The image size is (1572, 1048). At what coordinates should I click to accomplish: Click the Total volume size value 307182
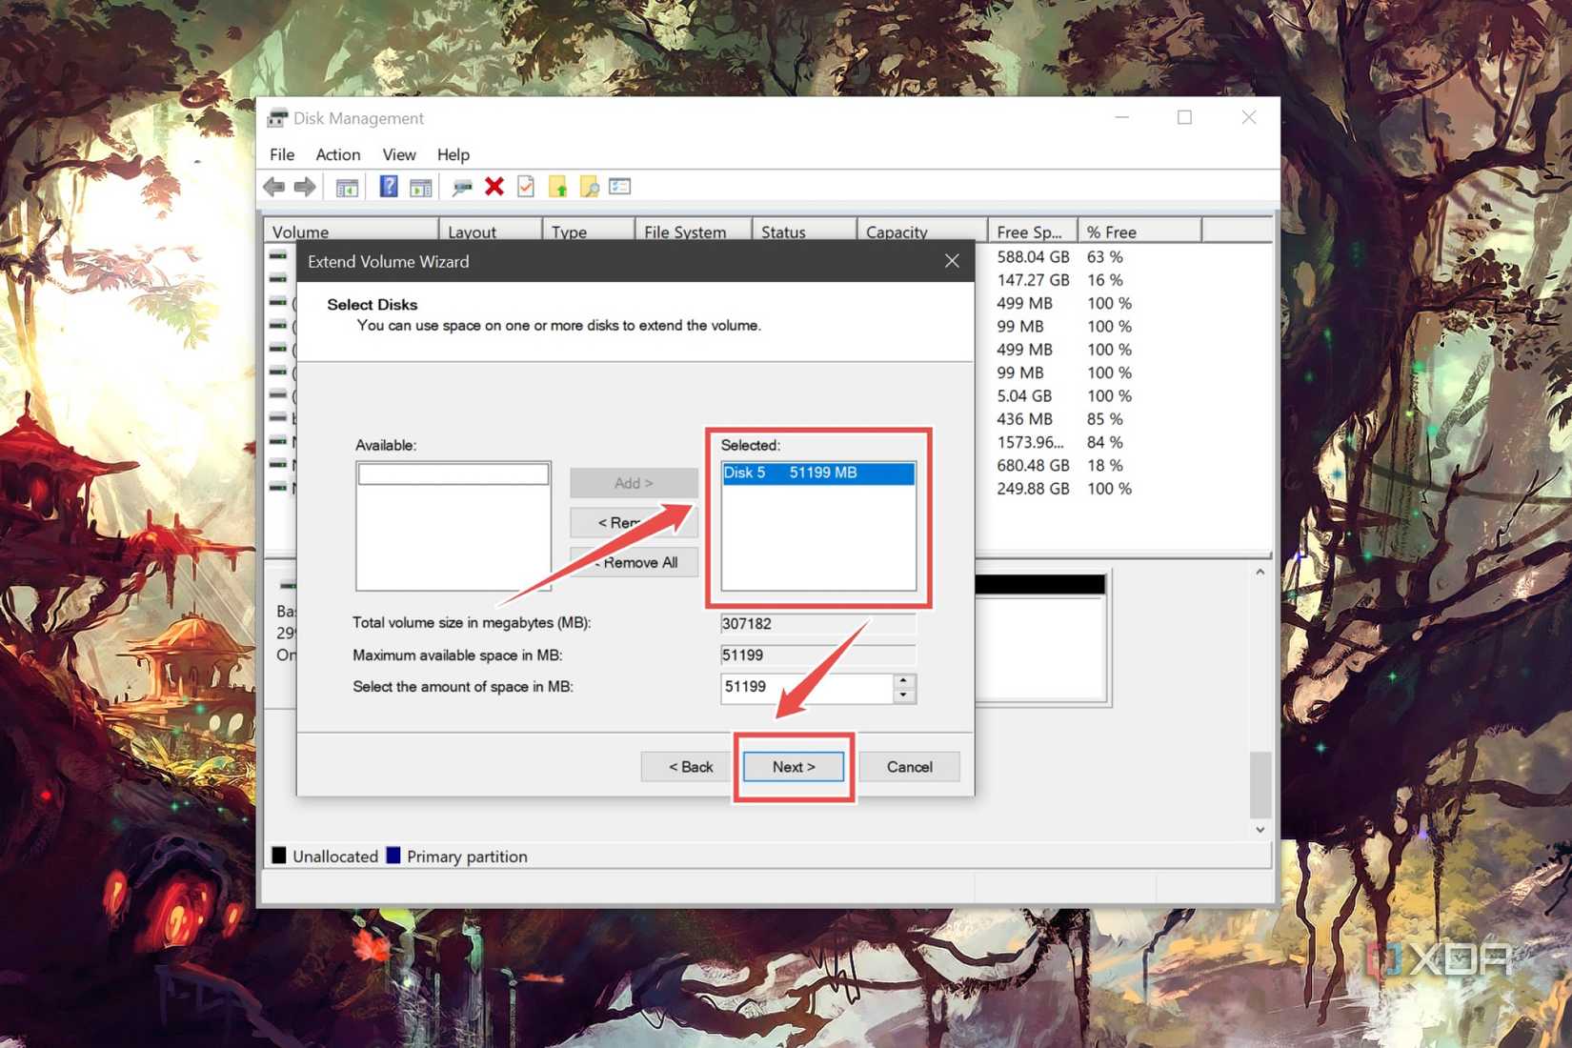[x=818, y=624]
